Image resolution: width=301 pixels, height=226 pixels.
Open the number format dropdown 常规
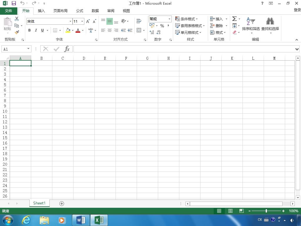(x=169, y=19)
